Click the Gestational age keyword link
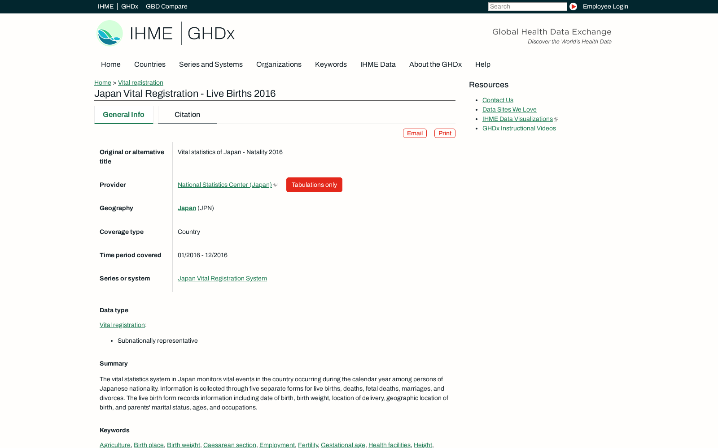The width and height of the screenshot is (718, 448). [343, 445]
